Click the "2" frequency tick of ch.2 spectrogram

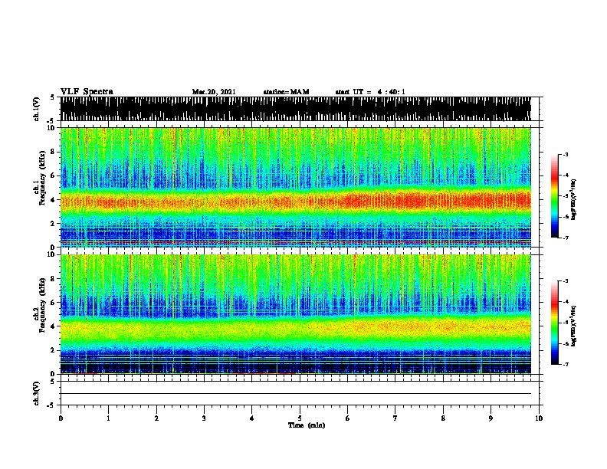(x=54, y=350)
